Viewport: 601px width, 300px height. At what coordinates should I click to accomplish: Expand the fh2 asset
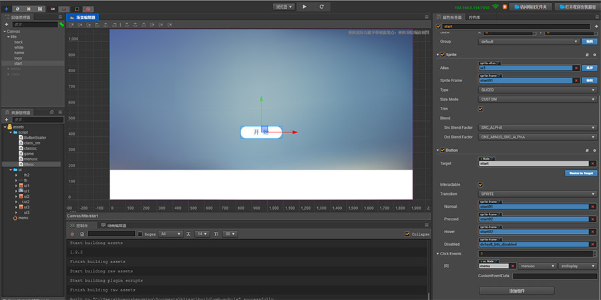point(16,175)
